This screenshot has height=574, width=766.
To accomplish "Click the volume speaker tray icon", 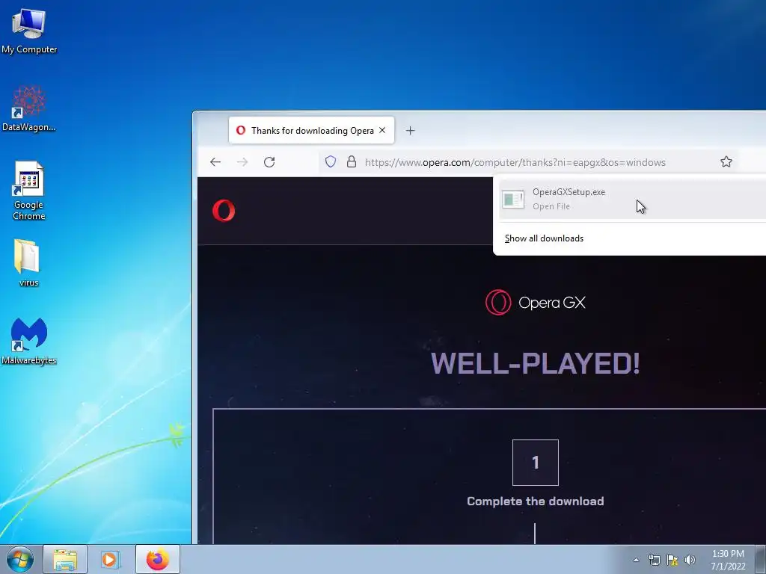I will coord(690,560).
